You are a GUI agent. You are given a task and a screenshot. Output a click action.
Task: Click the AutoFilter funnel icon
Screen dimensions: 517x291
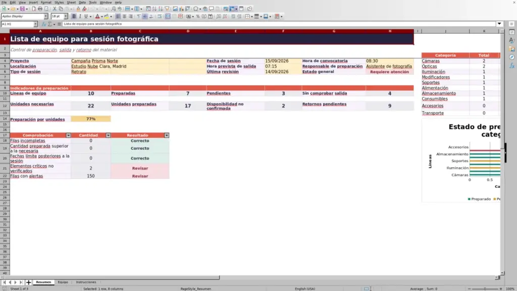tap(167, 9)
